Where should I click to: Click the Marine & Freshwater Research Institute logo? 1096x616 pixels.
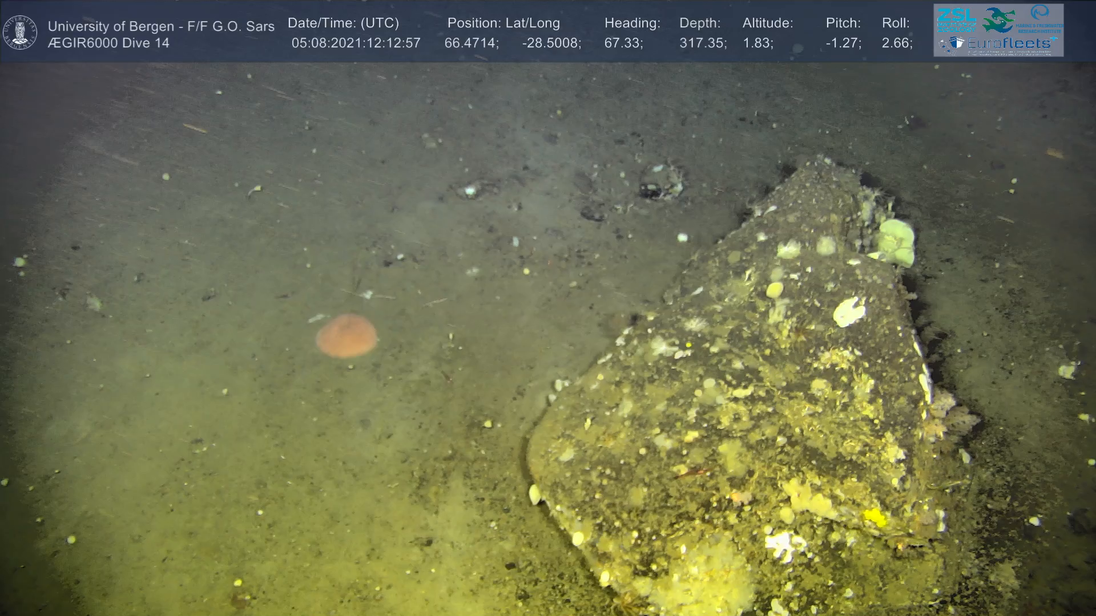point(1040,19)
